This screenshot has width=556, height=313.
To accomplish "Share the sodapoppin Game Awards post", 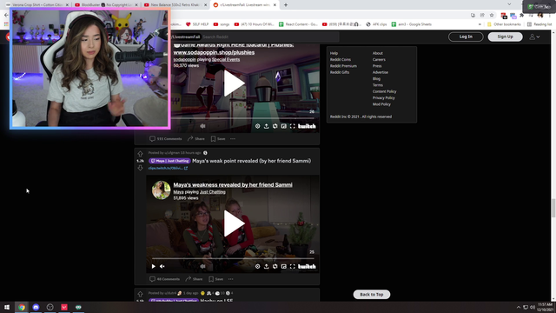I will pyautogui.click(x=196, y=139).
